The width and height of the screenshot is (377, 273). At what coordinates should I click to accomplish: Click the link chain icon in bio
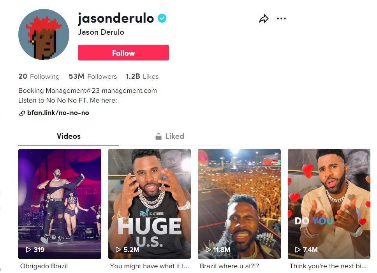point(22,113)
